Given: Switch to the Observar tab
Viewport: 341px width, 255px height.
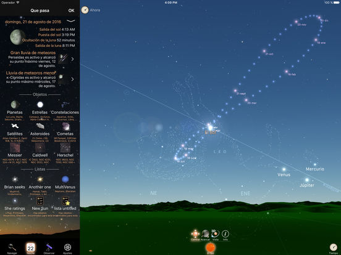Looking at the screenshot, I should [x=49, y=248].
